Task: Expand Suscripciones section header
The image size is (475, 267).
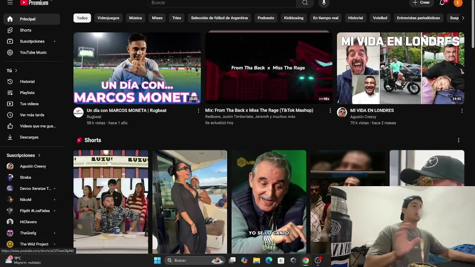Action: 24,155
